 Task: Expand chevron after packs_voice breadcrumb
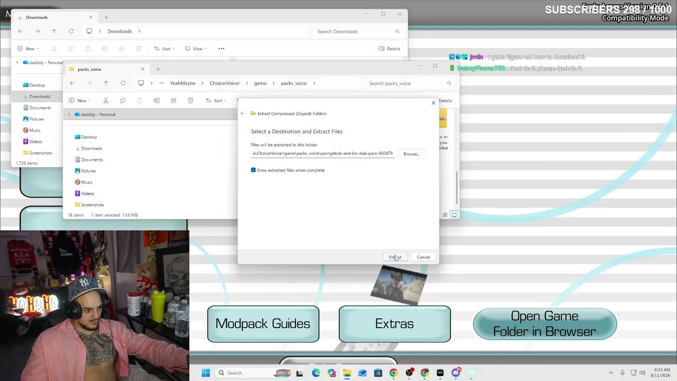[314, 83]
